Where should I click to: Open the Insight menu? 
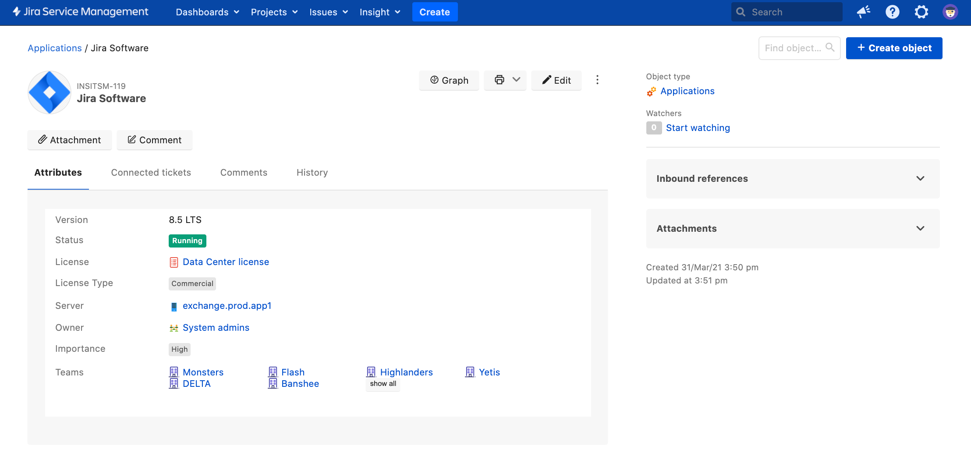point(379,12)
